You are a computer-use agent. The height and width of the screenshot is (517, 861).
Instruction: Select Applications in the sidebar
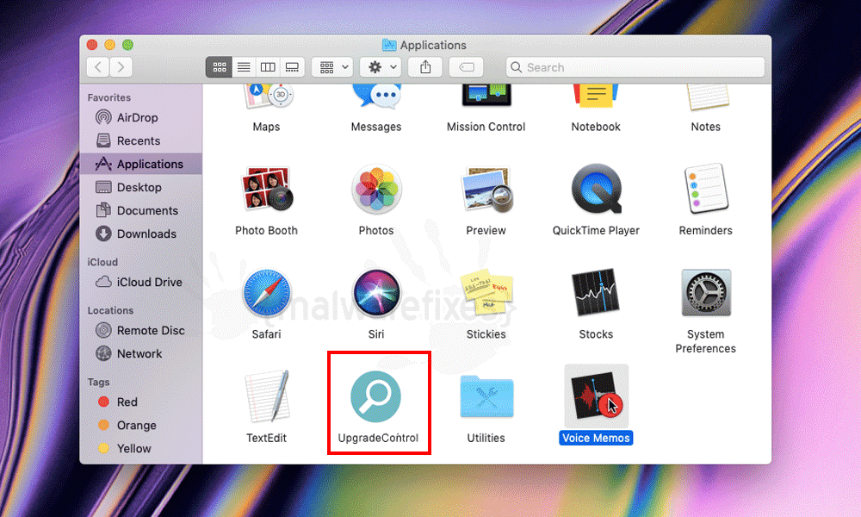click(140, 164)
